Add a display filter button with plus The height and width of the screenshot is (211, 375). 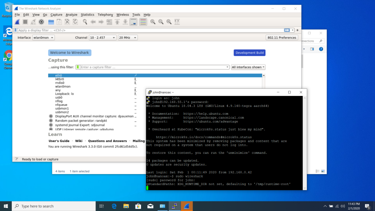(x=297, y=30)
